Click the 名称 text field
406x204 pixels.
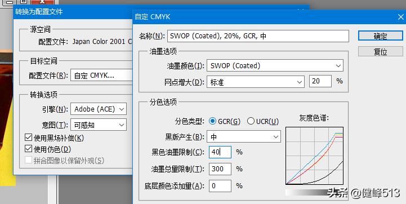pyautogui.click(x=258, y=36)
